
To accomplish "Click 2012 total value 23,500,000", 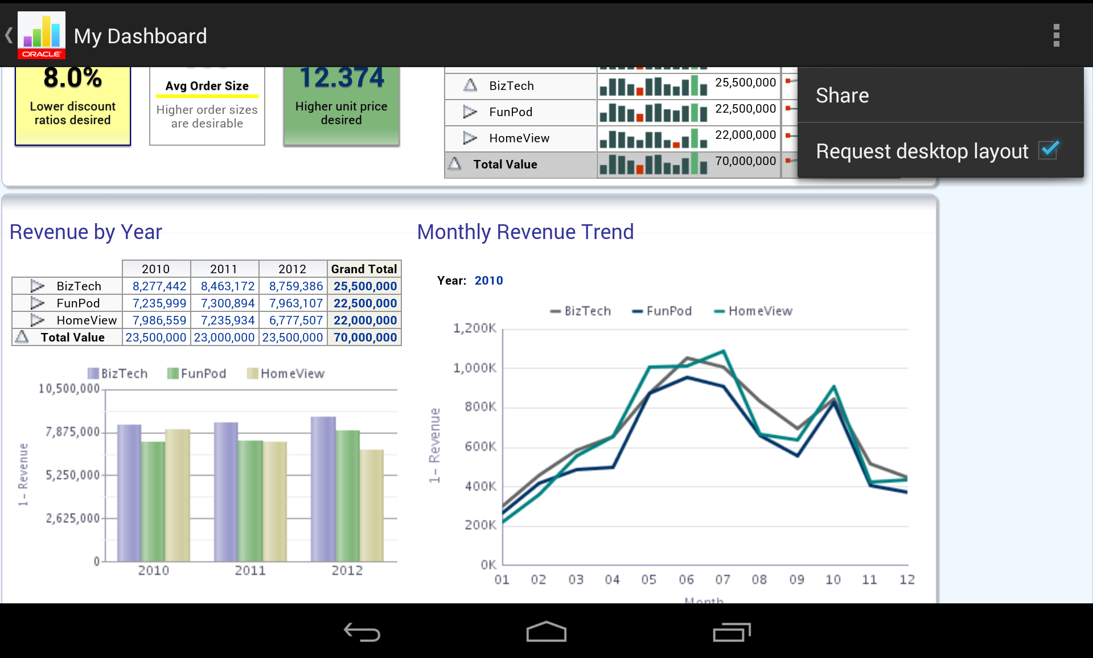I will click(293, 337).
